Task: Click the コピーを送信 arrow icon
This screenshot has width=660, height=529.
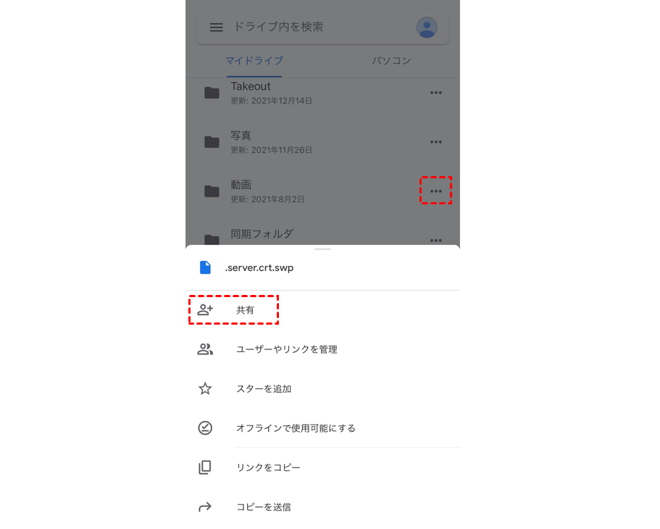Action: (x=205, y=507)
